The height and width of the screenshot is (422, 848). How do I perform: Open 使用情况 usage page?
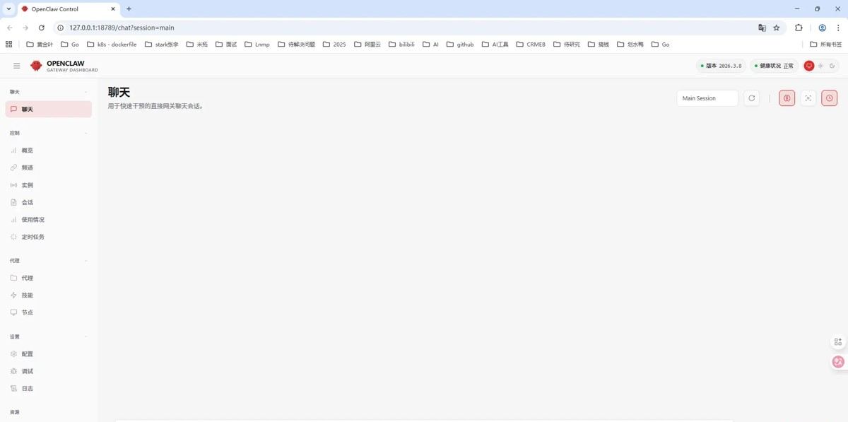tap(49, 220)
